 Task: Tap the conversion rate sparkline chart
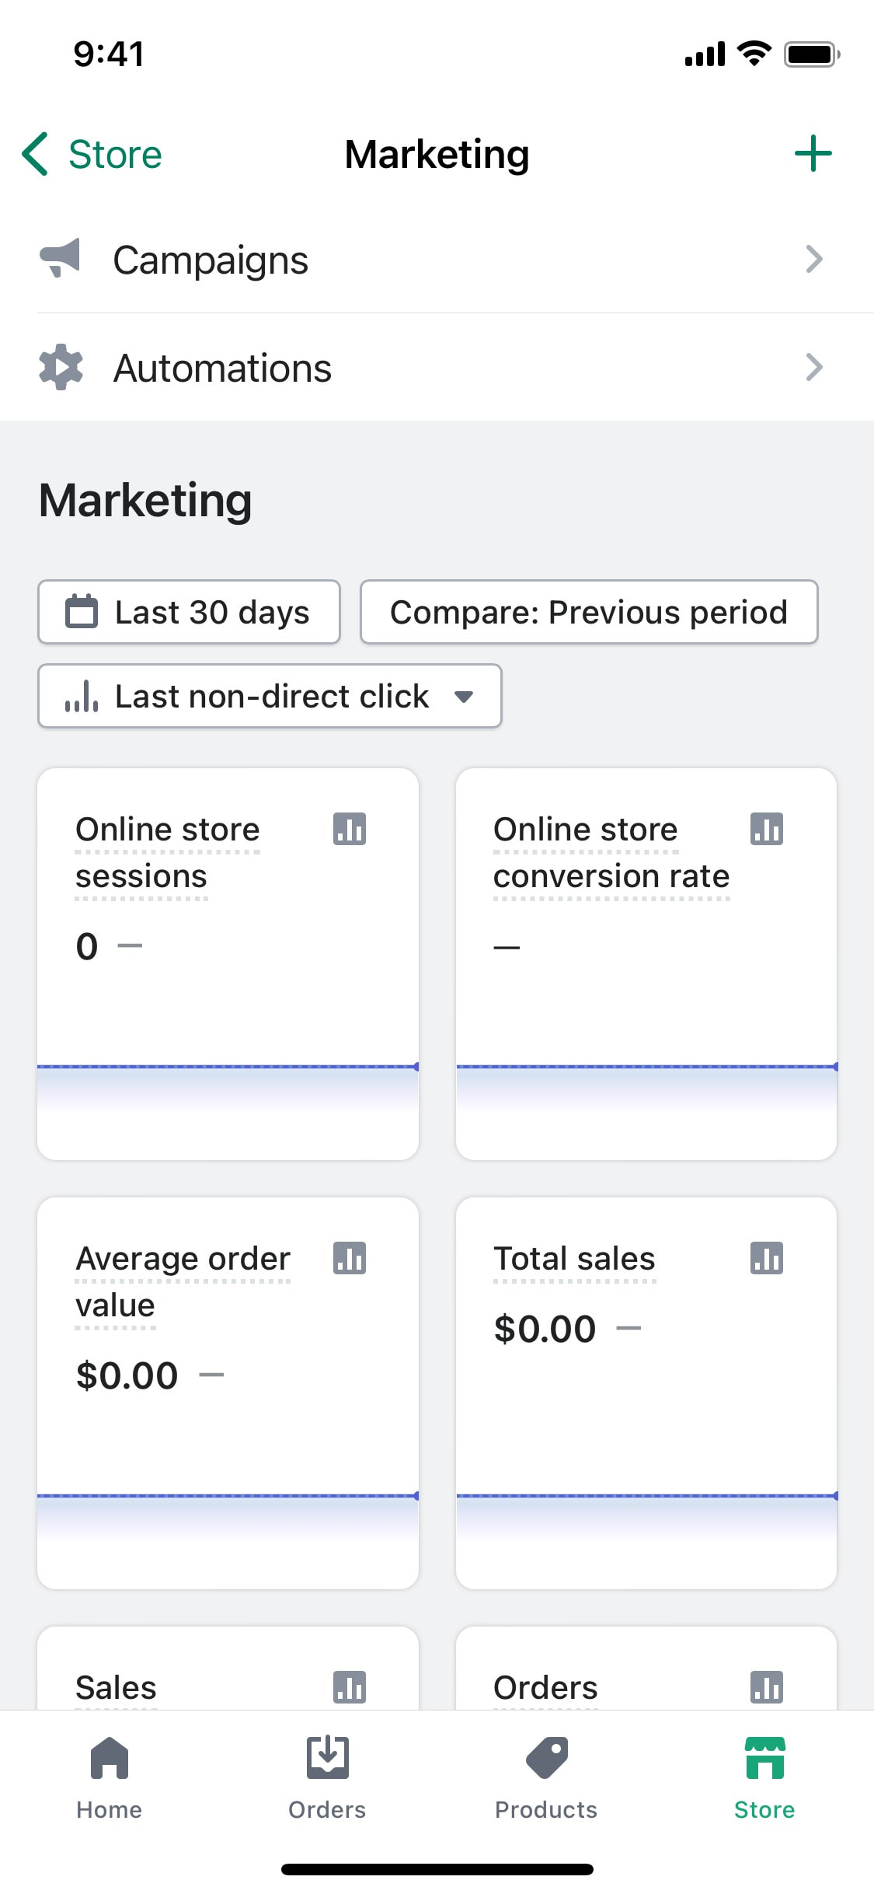tap(646, 1089)
